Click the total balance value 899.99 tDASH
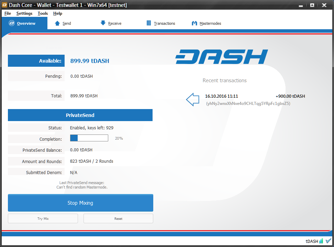334x247 pixels. coord(84,96)
